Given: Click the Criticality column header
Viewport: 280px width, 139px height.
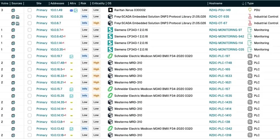Looking at the screenshot, I should [x=98, y=3].
